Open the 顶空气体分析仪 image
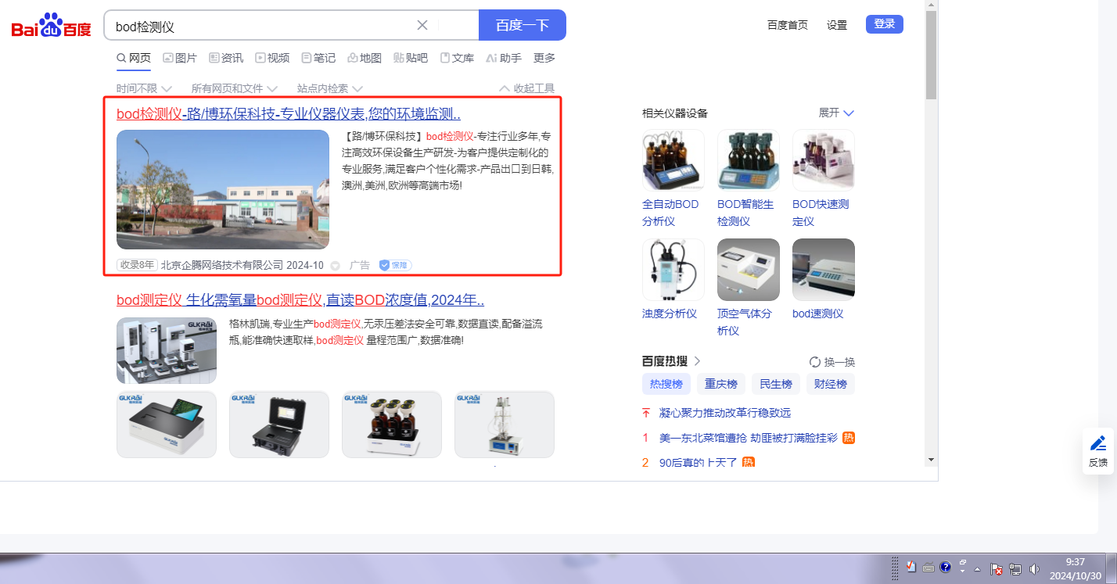1117x584 pixels. [749, 270]
